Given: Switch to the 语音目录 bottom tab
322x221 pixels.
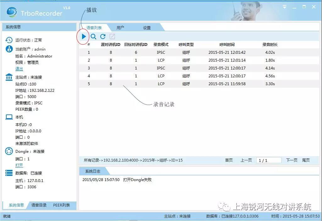Looking at the screenshot, I should [x=39, y=205].
